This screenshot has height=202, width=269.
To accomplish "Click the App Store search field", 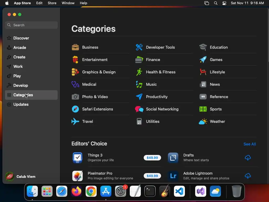I will pyautogui.click(x=31, y=25).
